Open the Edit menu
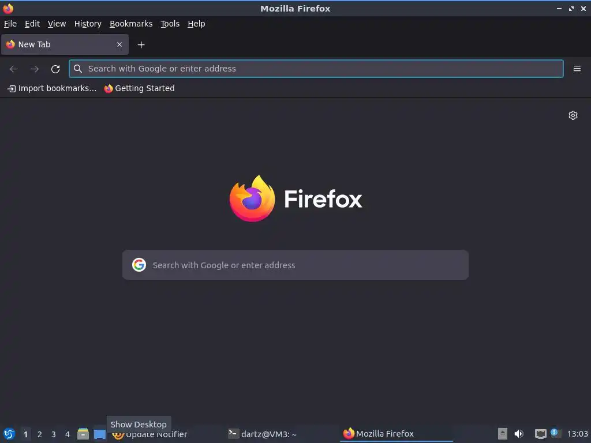 pyautogui.click(x=32, y=24)
